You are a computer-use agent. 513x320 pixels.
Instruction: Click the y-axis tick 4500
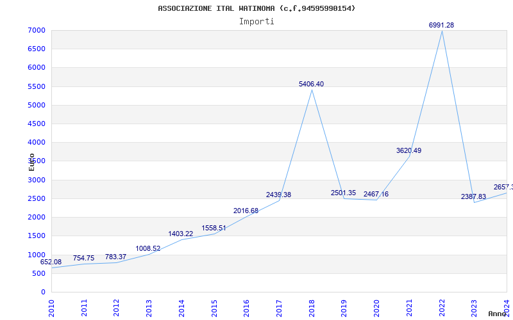coord(37,124)
